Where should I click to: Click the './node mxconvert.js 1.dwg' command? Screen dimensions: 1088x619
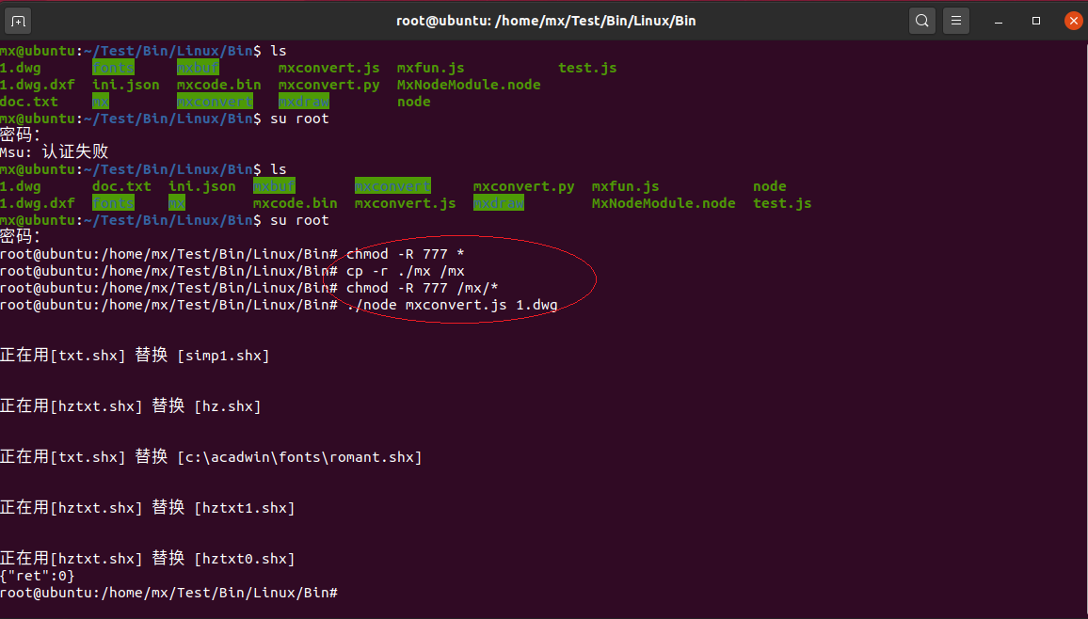452,305
